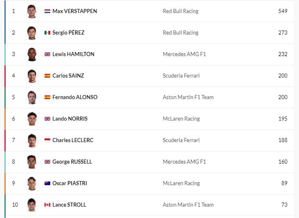Select Fernando ALONSO driver name
The image size is (299, 218).
tap(75, 97)
